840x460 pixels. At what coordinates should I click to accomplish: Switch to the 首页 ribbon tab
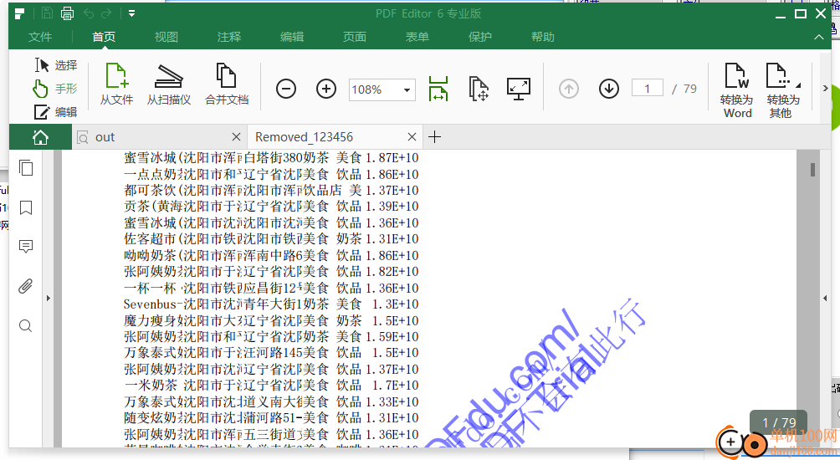(104, 37)
